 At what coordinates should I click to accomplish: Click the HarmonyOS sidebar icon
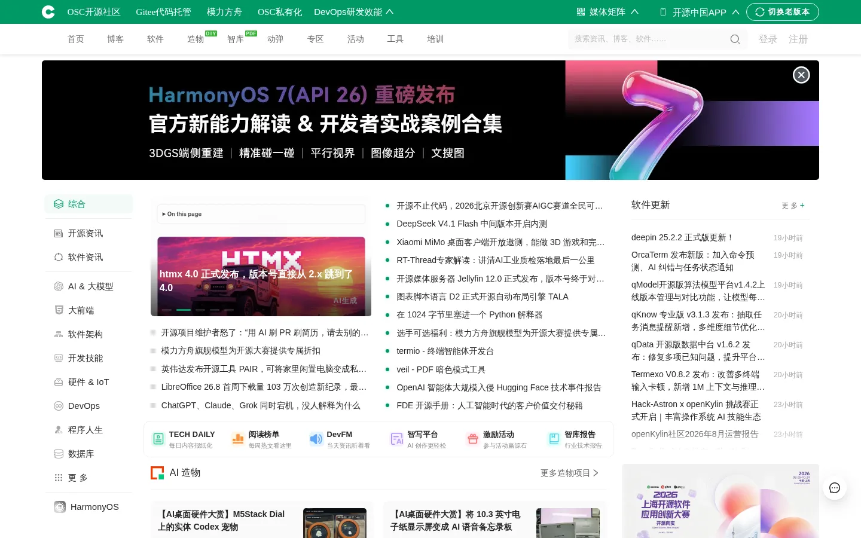click(x=60, y=507)
